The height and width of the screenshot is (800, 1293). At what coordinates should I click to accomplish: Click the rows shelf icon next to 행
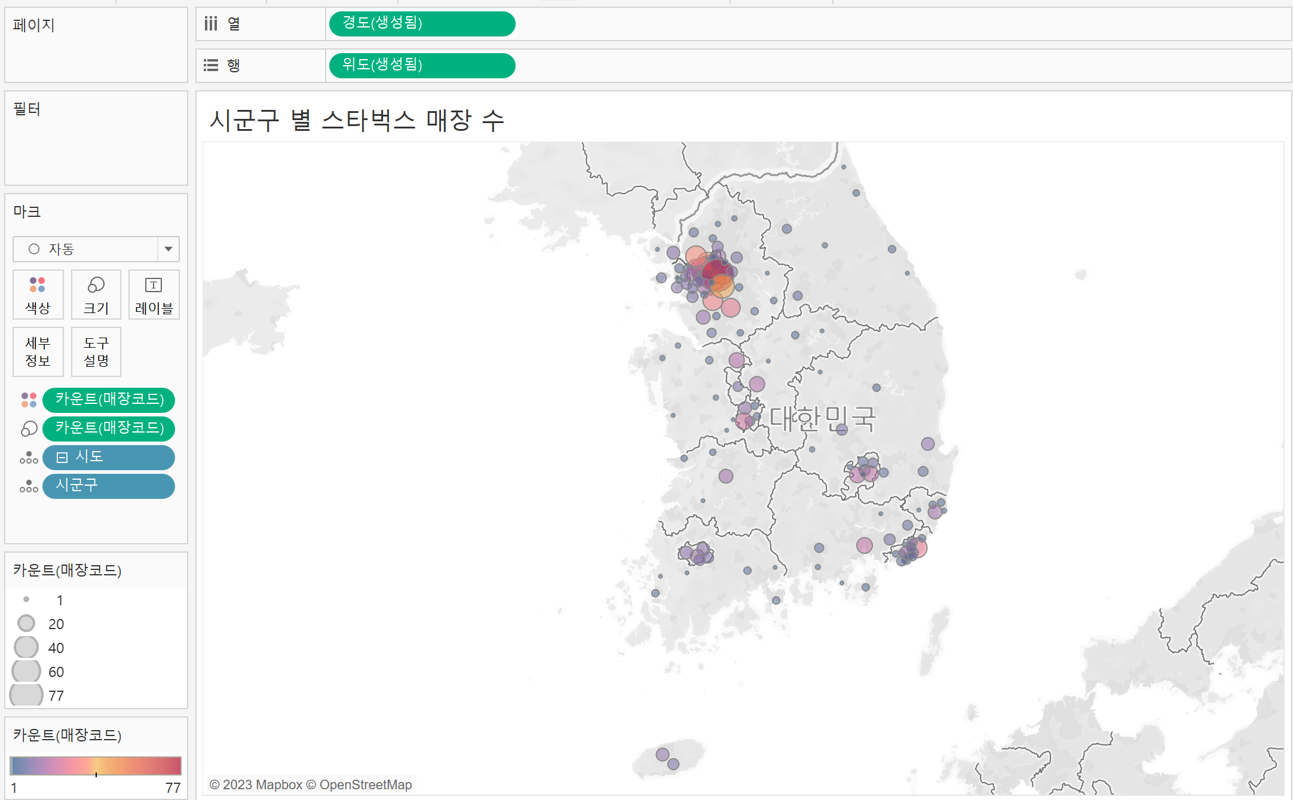click(211, 66)
